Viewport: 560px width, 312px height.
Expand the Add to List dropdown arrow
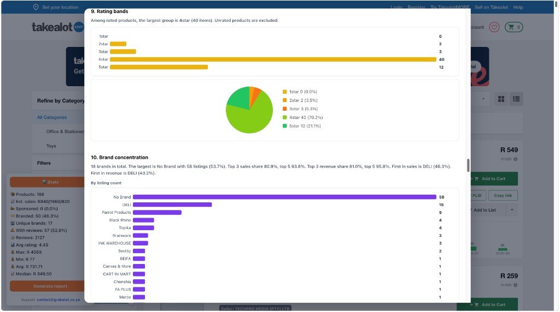tap(512, 210)
